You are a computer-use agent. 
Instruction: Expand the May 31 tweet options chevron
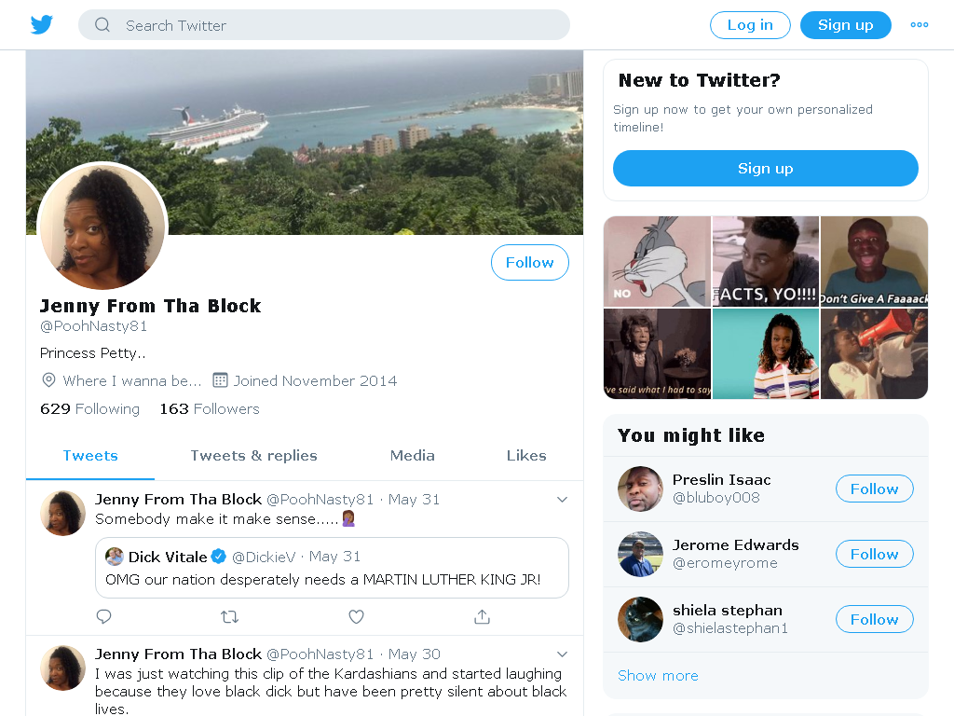tap(562, 500)
